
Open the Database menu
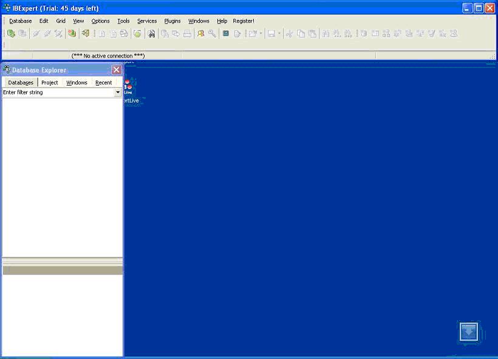[21, 21]
